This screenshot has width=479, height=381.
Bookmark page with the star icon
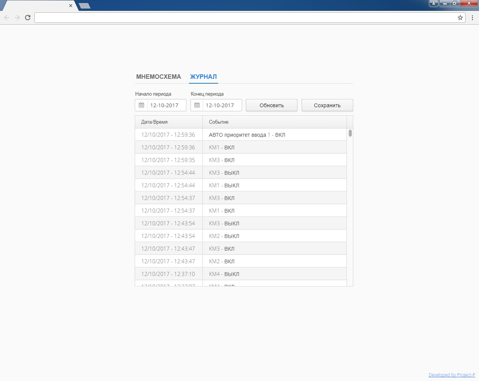[460, 18]
